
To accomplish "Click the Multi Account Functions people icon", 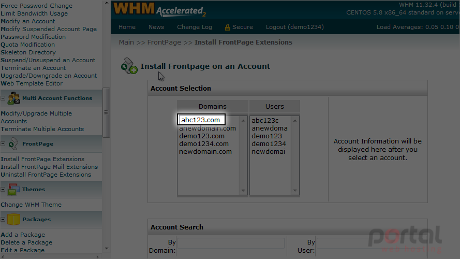I will [x=13, y=98].
